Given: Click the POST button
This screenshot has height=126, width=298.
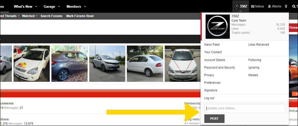Looking at the screenshot, I should [x=214, y=118].
